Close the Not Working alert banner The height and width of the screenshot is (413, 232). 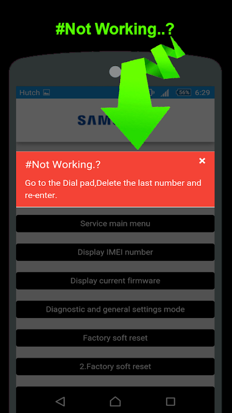[x=202, y=161]
